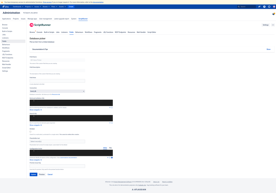Switch to the User management admin tab
This screenshot has width=276, height=193.
[45, 19]
